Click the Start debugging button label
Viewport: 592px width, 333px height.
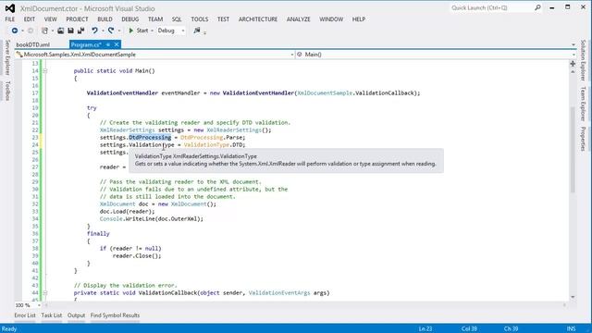coord(142,31)
